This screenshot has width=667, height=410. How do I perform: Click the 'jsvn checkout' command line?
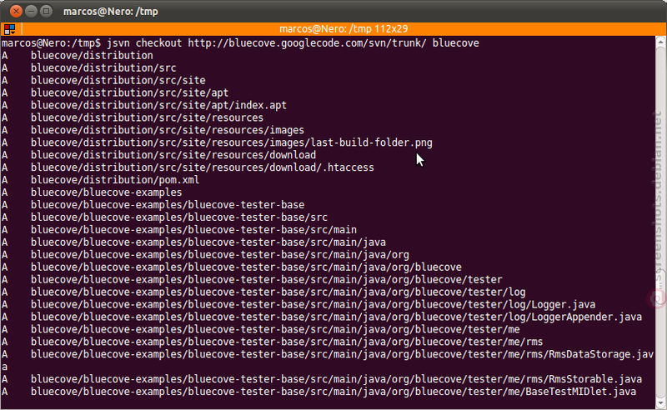coord(240,43)
